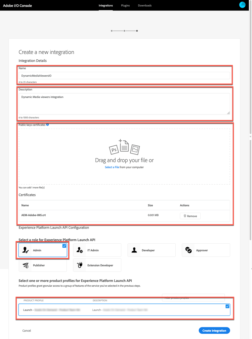Click the Name column header in Certificates

(x=25, y=205)
